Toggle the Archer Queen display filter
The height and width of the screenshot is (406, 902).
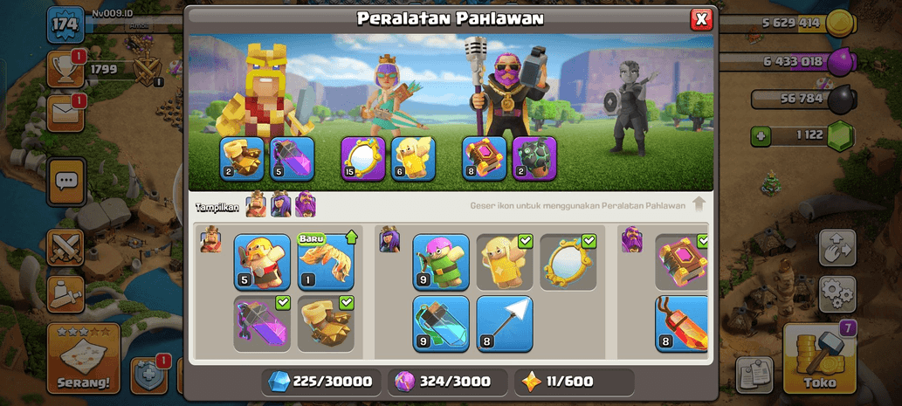click(x=280, y=204)
